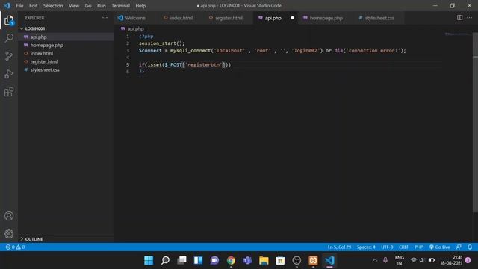Open the Source Control view

[x=9, y=56]
